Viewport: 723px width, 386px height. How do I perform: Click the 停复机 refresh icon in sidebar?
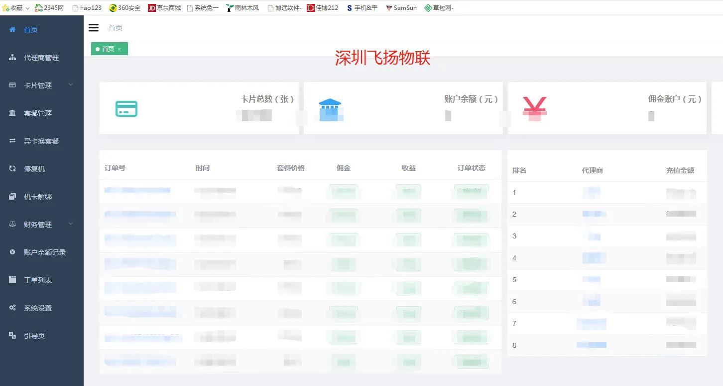click(x=12, y=168)
